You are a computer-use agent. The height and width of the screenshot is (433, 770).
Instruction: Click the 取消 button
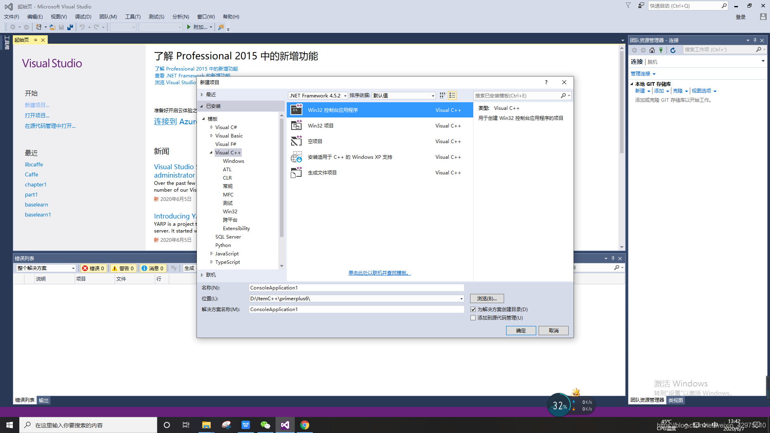[553, 330]
